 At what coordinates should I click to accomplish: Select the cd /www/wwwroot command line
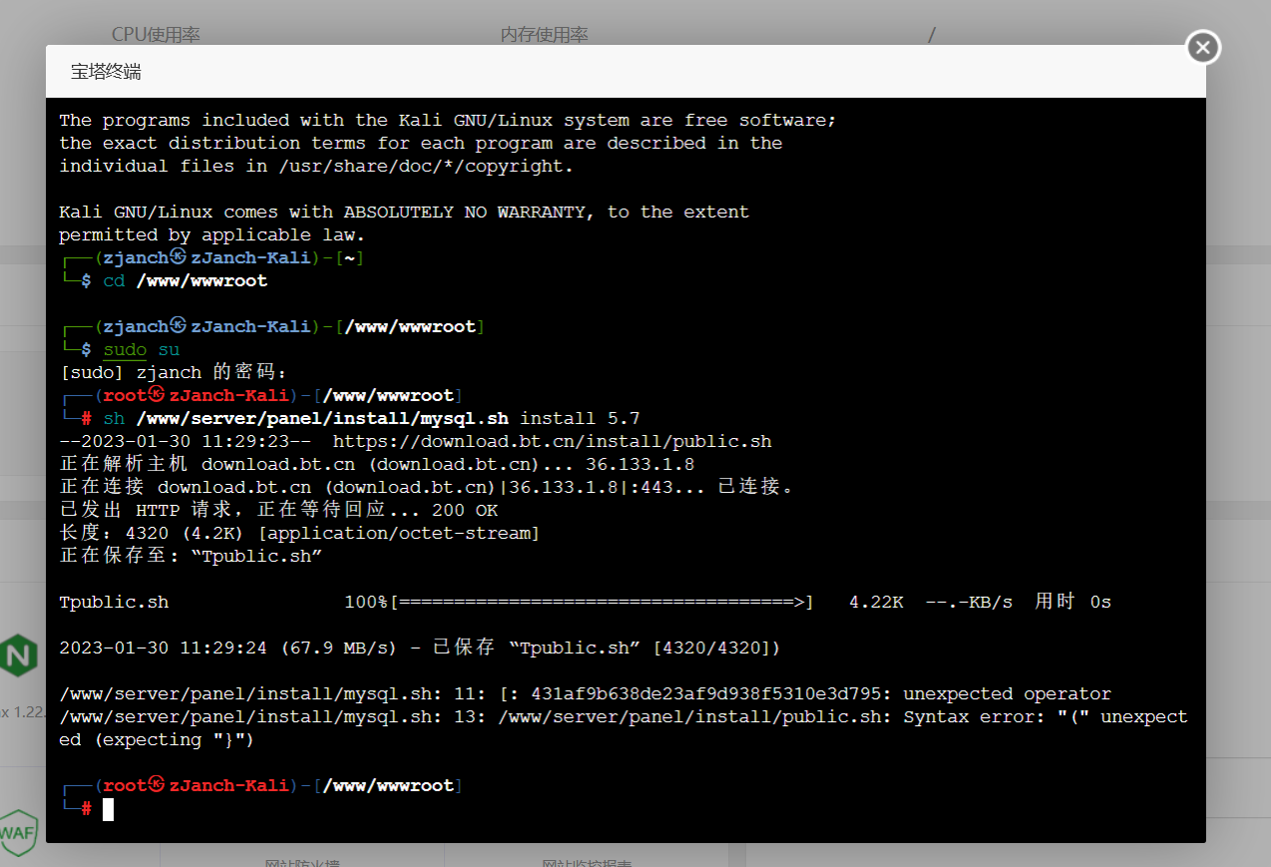(x=186, y=280)
